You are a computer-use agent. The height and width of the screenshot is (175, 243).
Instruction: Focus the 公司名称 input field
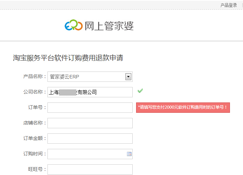(90, 92)
